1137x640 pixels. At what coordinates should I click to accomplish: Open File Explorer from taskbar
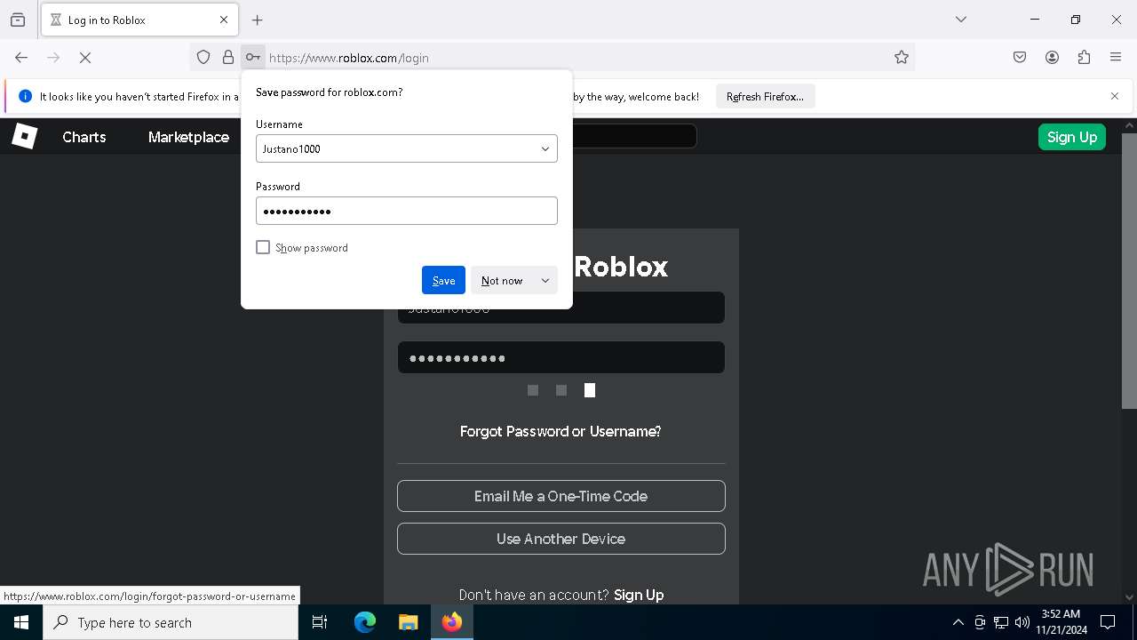[408, 622]
